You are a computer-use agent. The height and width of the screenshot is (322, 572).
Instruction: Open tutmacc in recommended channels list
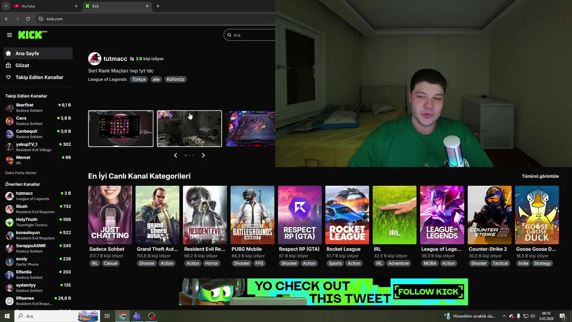38,196
